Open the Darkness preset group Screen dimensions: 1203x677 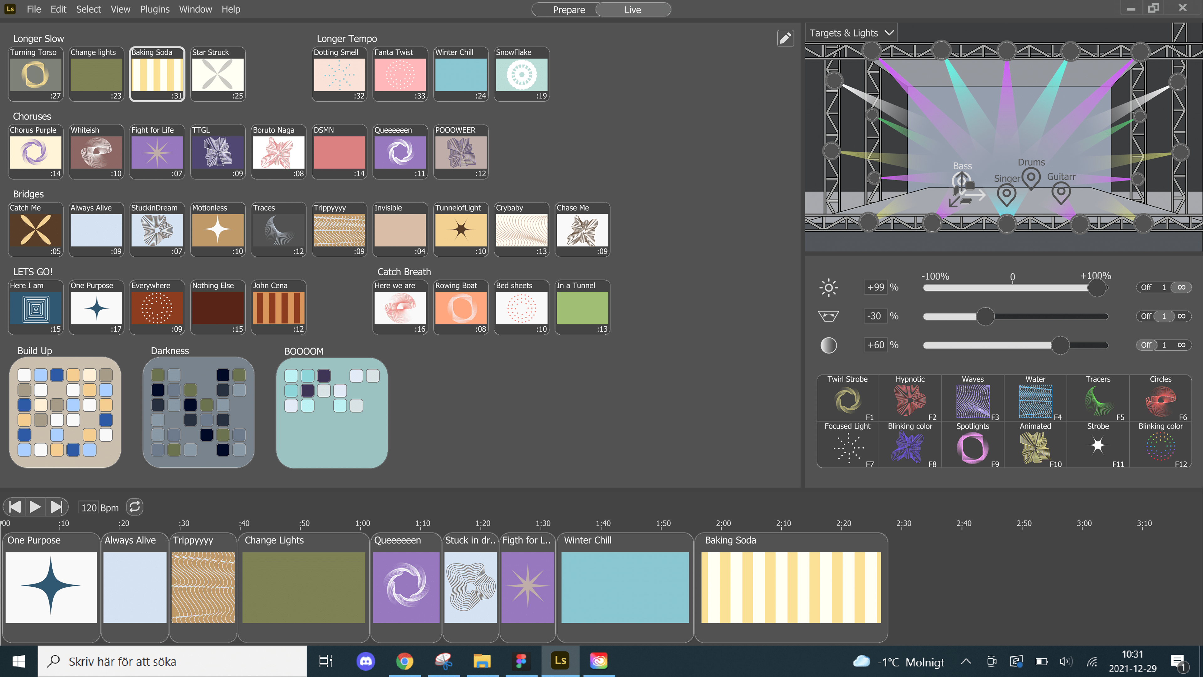pos(199,412)
